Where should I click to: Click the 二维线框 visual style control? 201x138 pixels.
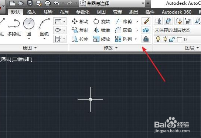point(22,59)
